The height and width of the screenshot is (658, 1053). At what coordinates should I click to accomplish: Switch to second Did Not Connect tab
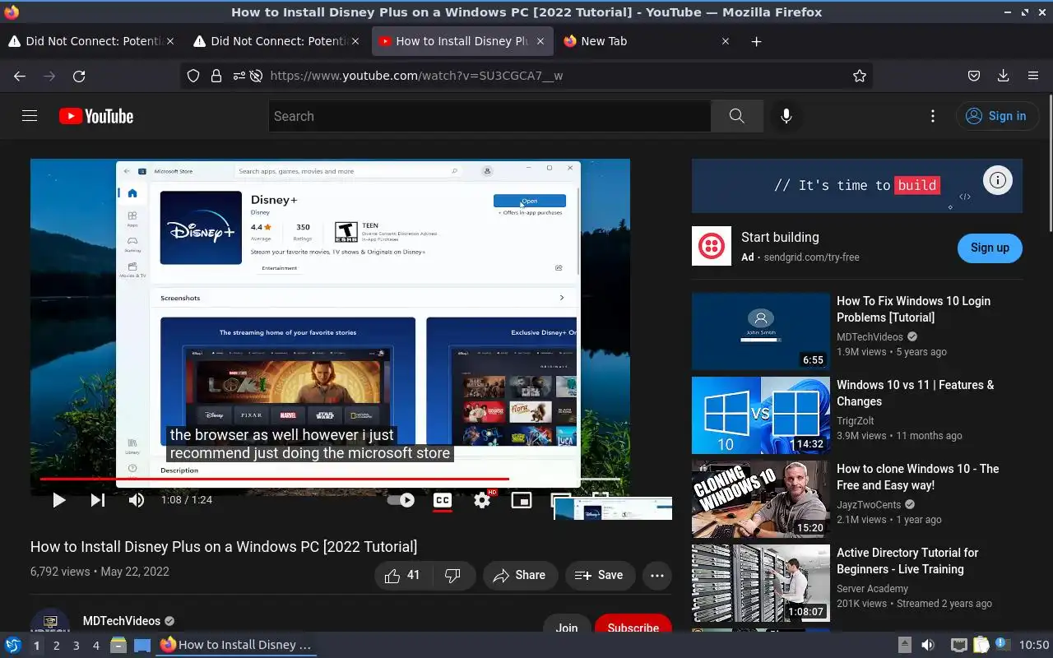coord(276,41)
